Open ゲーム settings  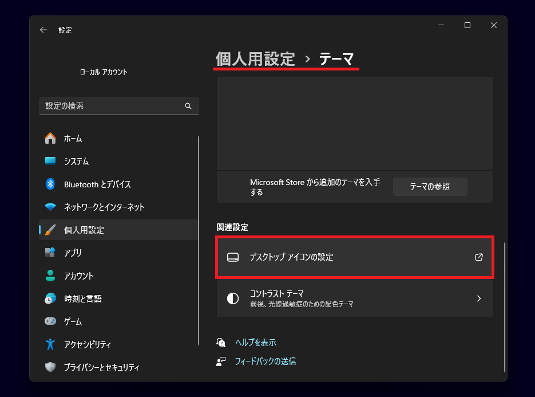(118, 321)
